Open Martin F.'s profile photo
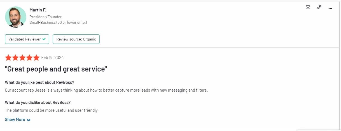Image resolution: width=341 pixels, height=131 pixels. 16,17
